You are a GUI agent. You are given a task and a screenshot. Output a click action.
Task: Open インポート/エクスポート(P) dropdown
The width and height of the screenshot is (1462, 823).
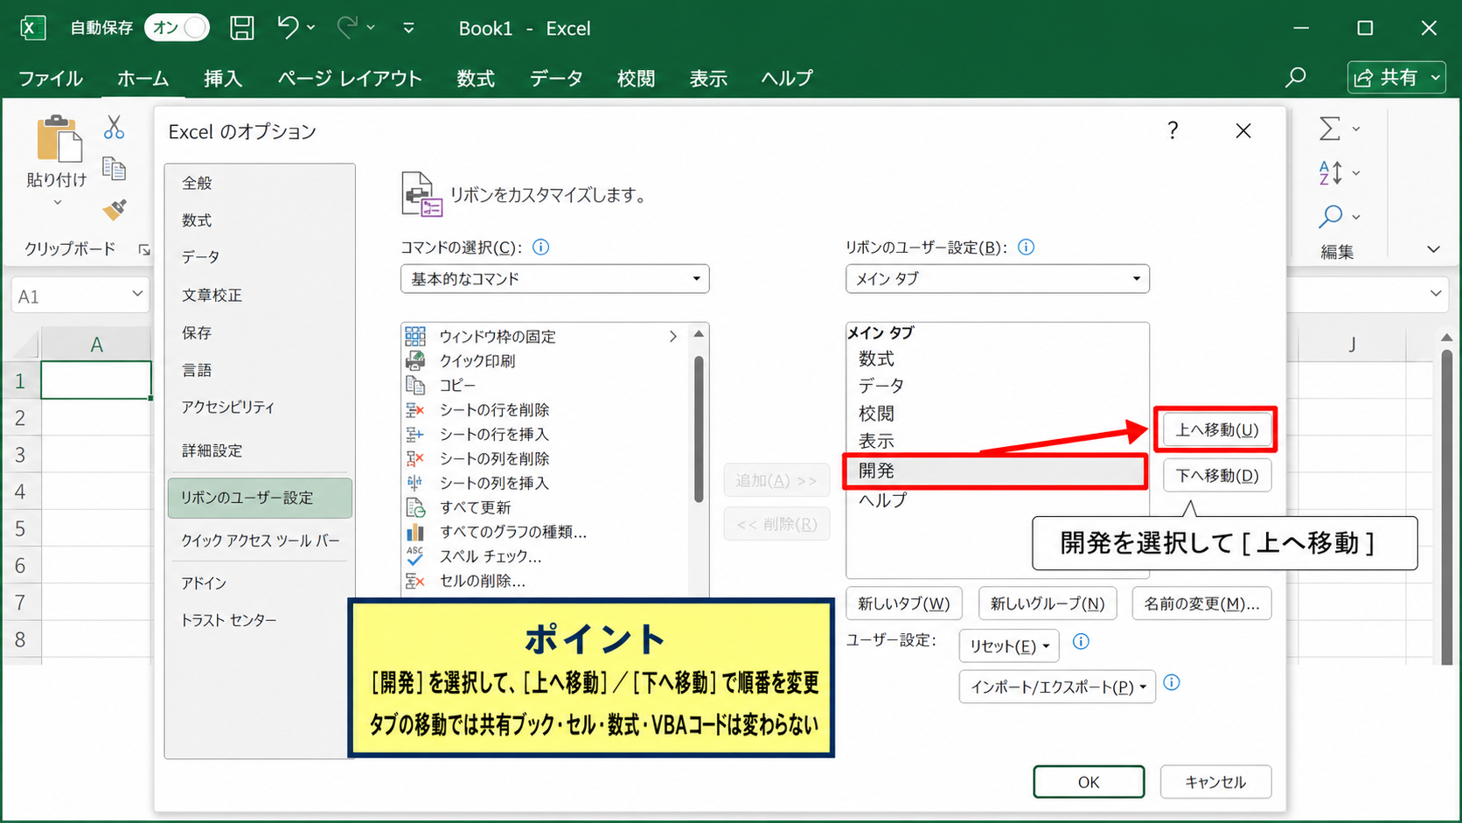1057,687
